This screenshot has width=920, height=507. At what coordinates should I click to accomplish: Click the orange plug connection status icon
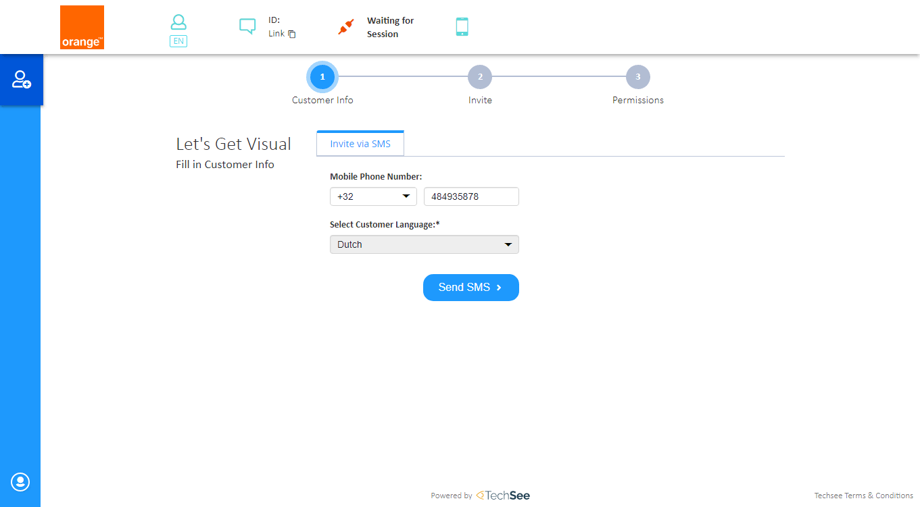point(346,27)
